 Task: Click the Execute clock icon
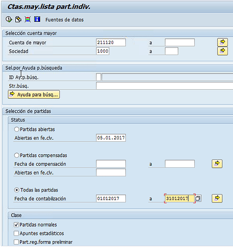tap(9, 19)
